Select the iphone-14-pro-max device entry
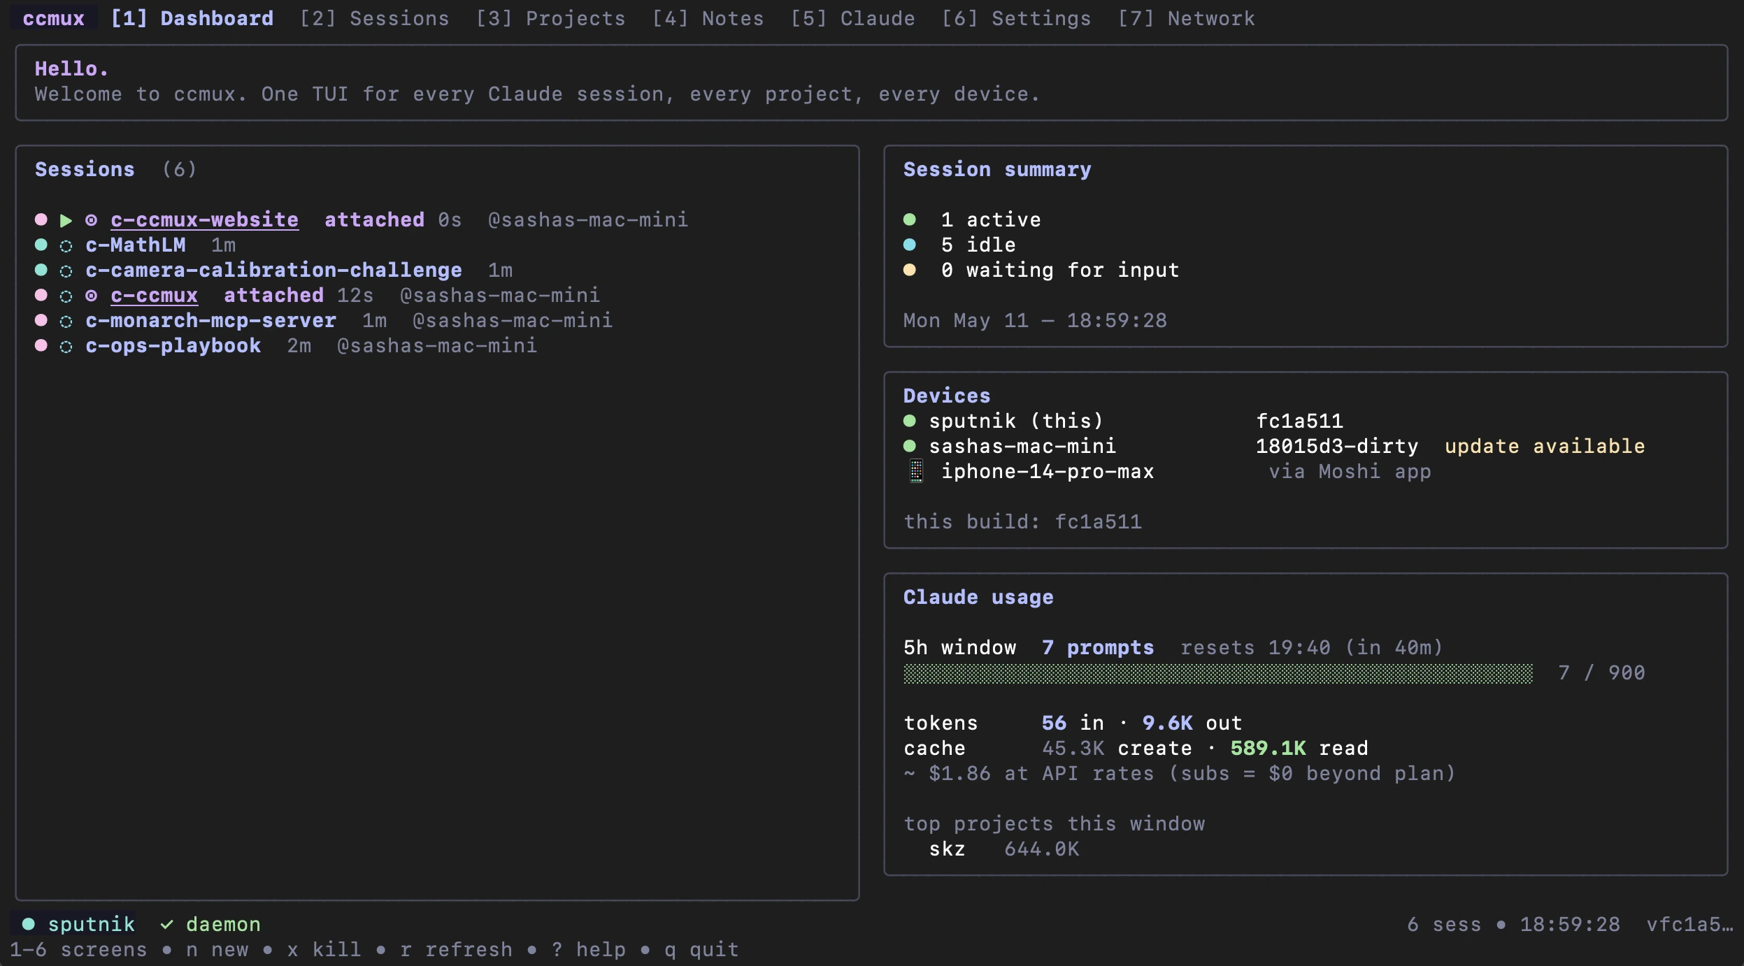Viewport: 1744px width, 966px height. coord(1048,471)
